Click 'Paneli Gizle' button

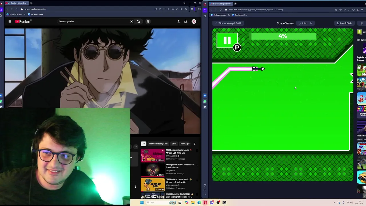tap(344, 23)
